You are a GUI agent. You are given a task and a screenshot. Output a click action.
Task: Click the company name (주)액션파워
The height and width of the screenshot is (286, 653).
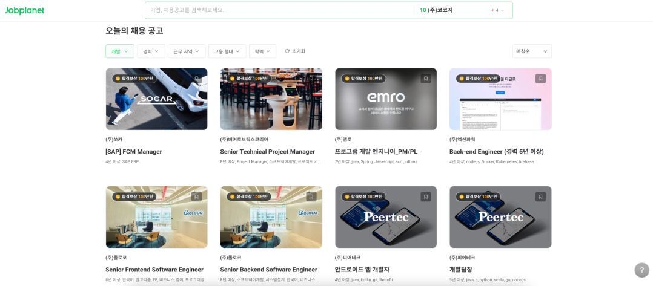(462, 139)
